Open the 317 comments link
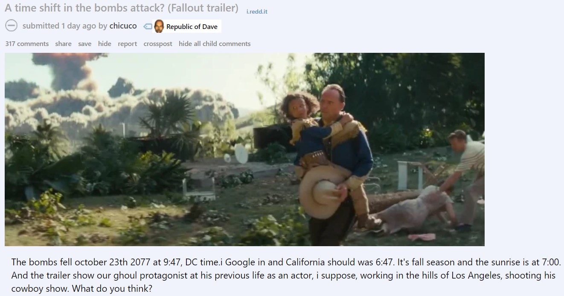The height and width of the screenshot is (296, 564). 27,43
